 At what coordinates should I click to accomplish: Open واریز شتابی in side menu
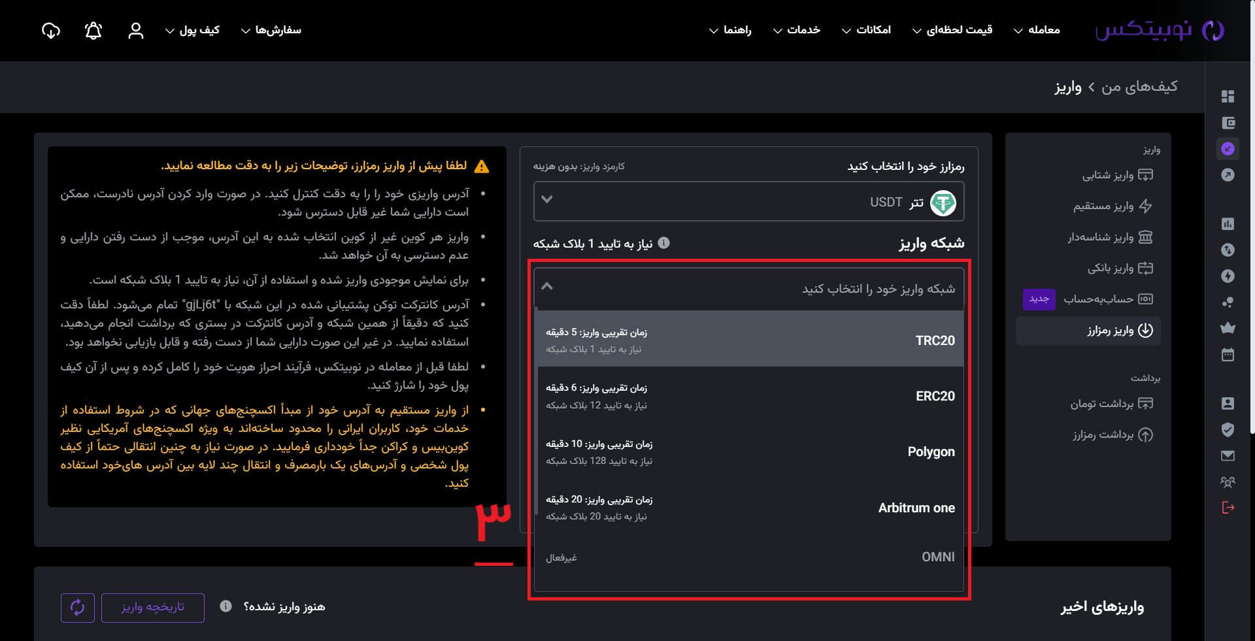(x=1117, y=175)
